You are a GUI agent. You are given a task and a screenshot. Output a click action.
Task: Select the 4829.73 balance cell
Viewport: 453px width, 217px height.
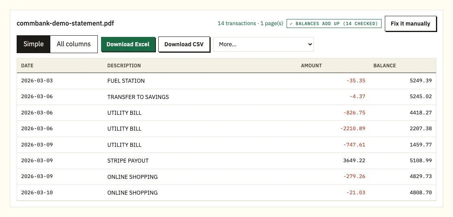(421, 176)
